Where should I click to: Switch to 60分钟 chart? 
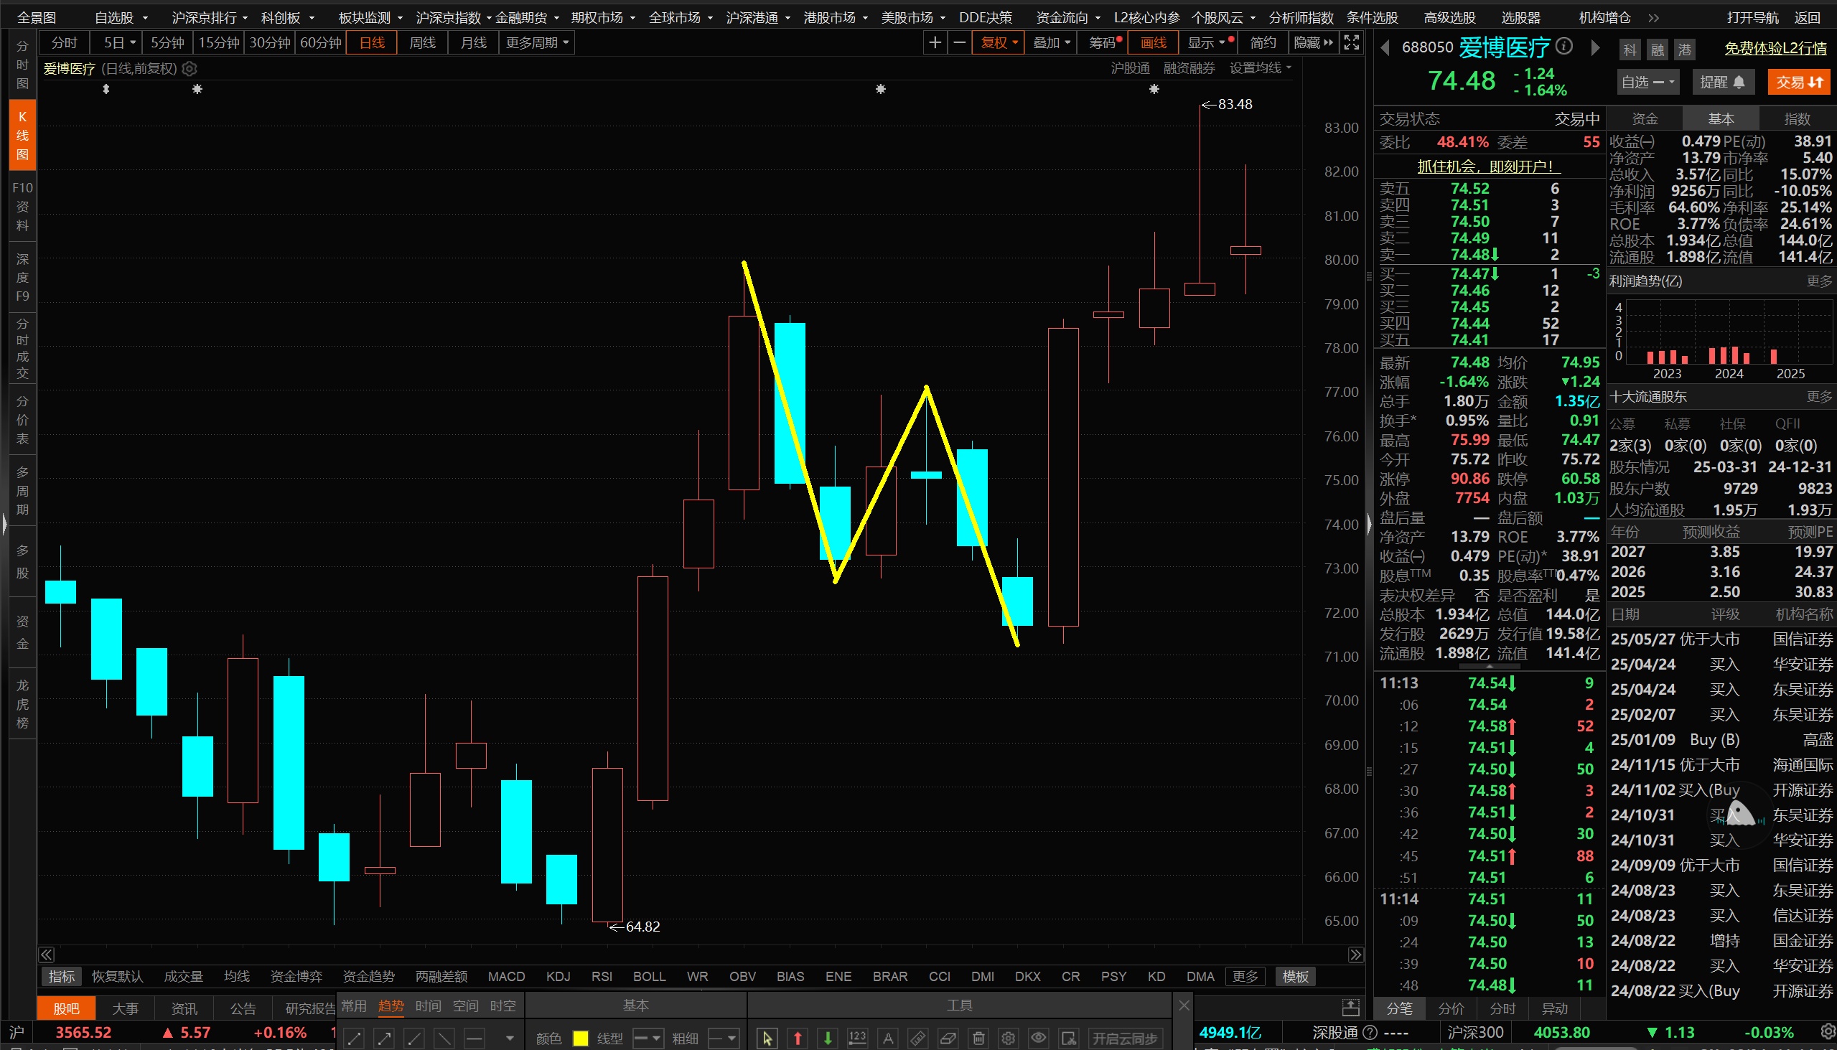[x=320, y=42]
